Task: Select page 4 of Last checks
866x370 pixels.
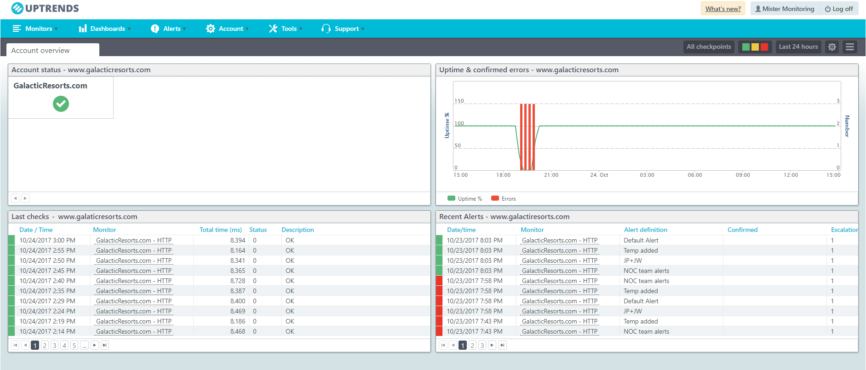Action: pyautogui.click(x=64, y=345)
